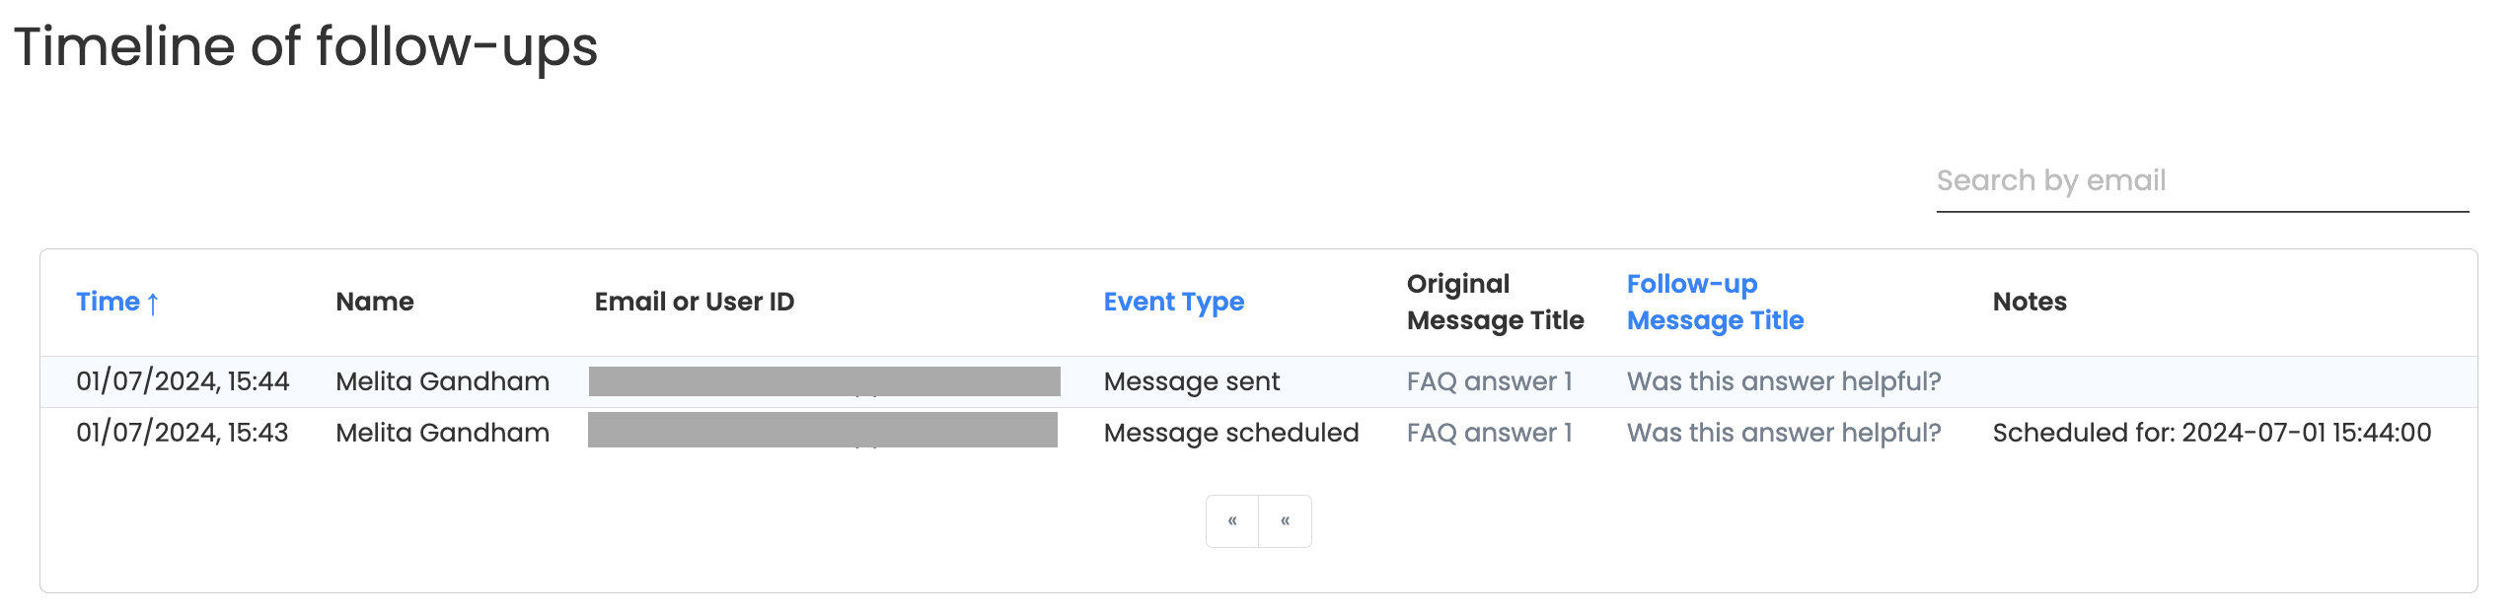Click the redacted email in first row

(x=825, y=381)
